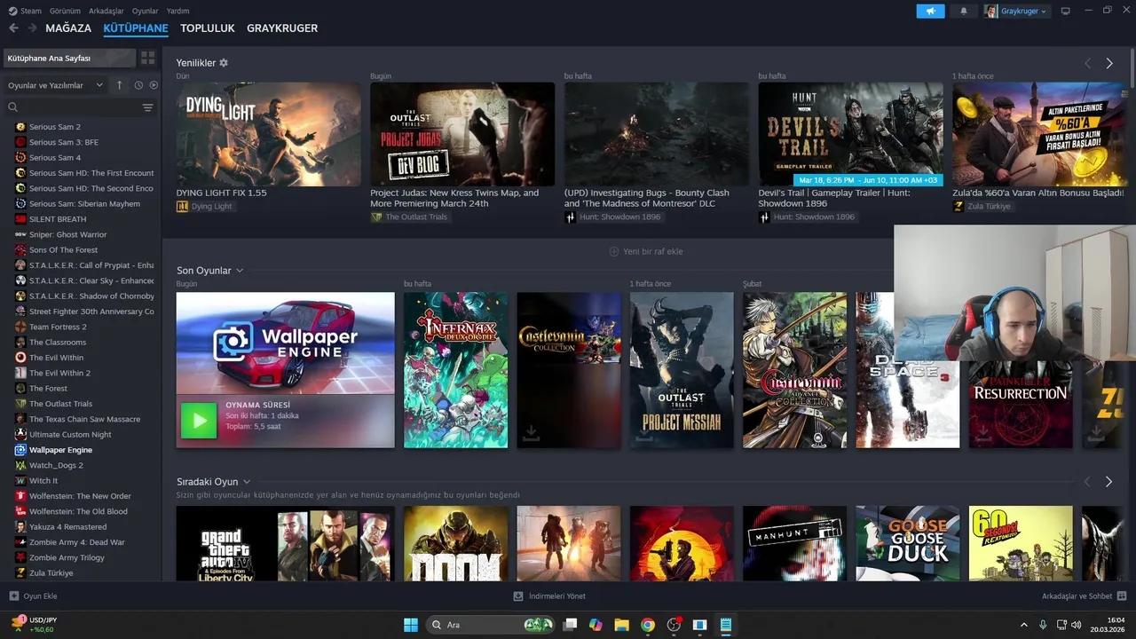Open advanced library filter options icon
The height and width of the screenshot is (639, 1136).
coord(147,107)
